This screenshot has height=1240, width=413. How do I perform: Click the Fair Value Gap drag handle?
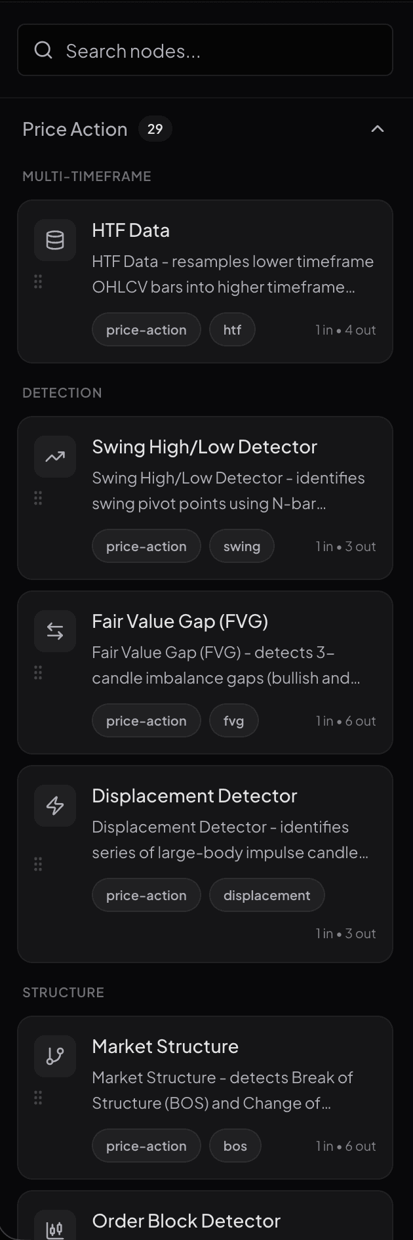tap(38, 672)
